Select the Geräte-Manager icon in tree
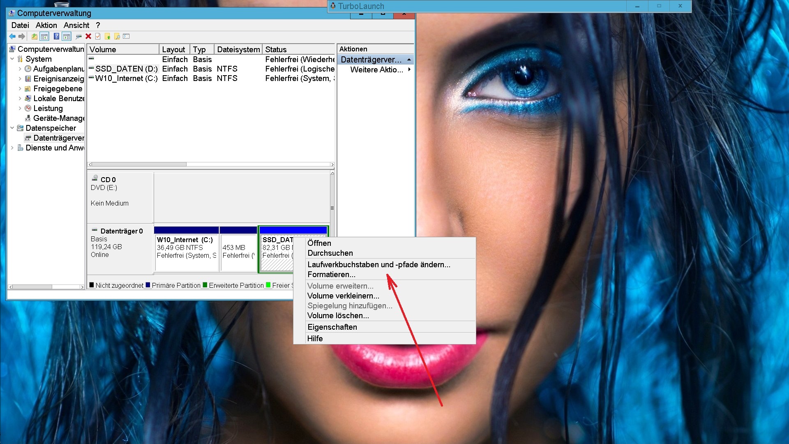The height and width of the screenshot is (444, 789). (x=28, y=118)
